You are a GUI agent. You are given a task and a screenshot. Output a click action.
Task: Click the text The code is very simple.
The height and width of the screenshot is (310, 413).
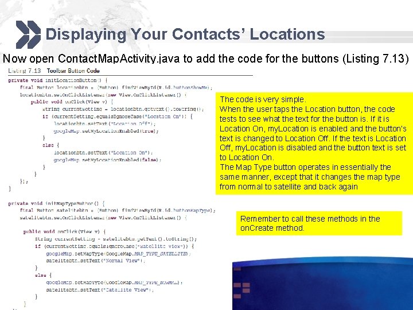263,99
